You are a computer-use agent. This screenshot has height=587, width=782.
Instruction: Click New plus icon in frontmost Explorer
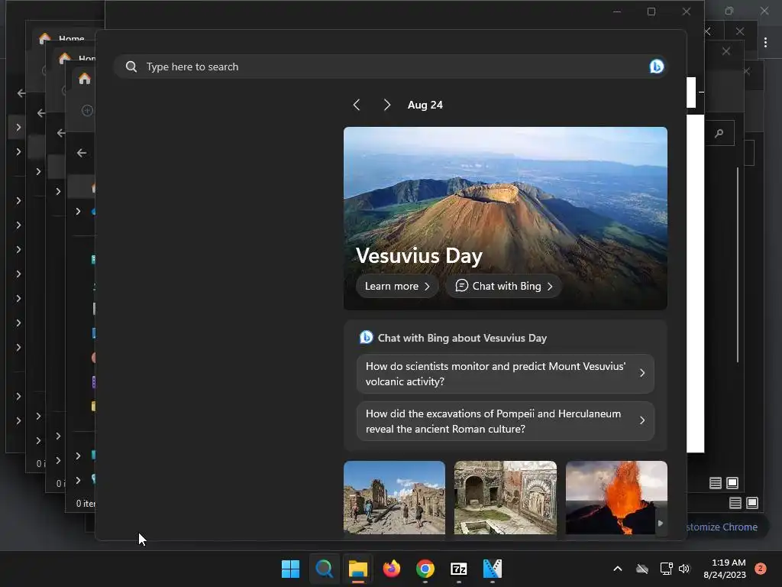87,110
